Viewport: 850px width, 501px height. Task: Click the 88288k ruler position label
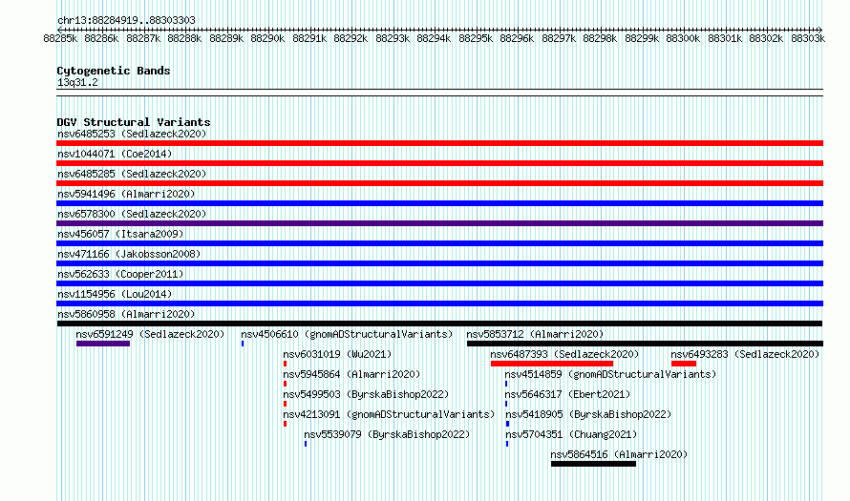click(x=184, y=38)
